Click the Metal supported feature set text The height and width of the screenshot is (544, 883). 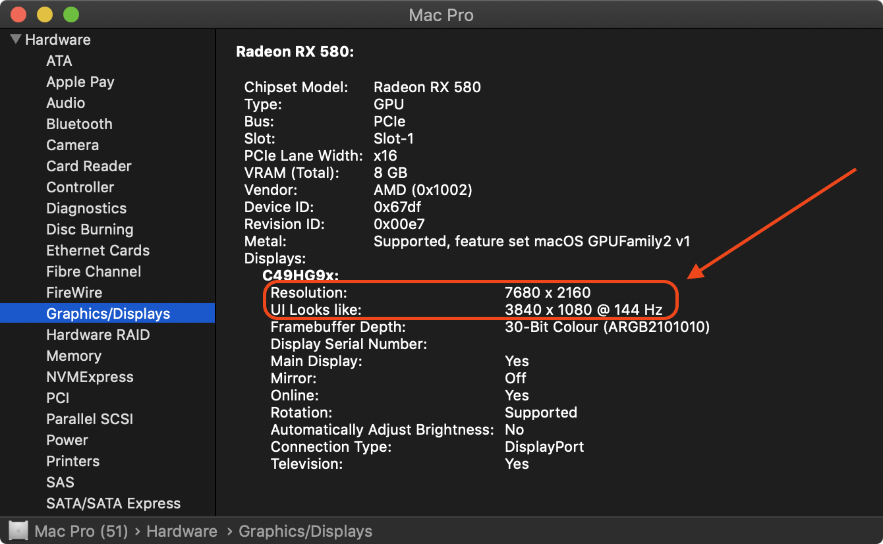532,241
